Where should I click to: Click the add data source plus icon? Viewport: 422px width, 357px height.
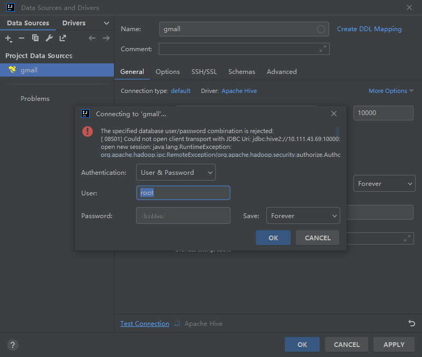[x=8, y=38]
